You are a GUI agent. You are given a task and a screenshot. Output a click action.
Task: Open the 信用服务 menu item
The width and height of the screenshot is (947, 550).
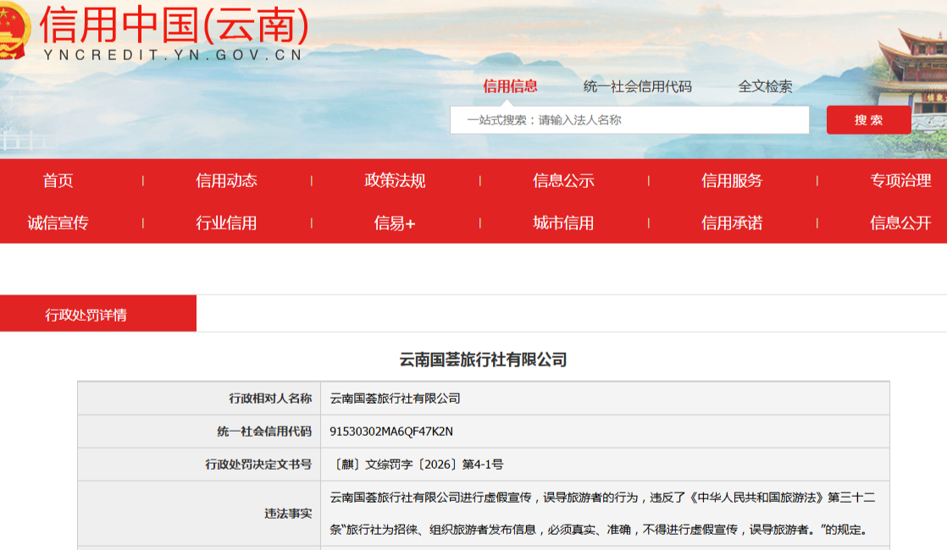pyautogui.click(x=732, y=180)
